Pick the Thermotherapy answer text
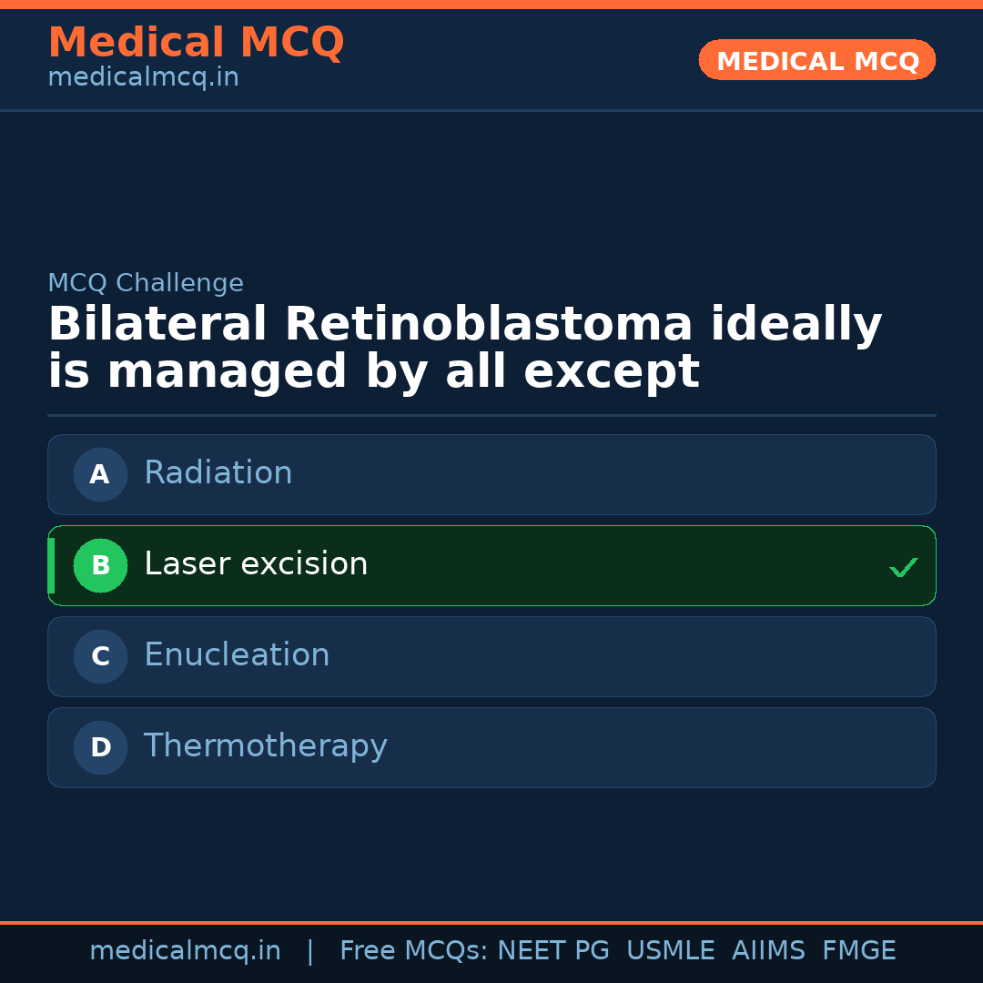The height and width of the screenshot is (983, 983). [x=266, y=746]
